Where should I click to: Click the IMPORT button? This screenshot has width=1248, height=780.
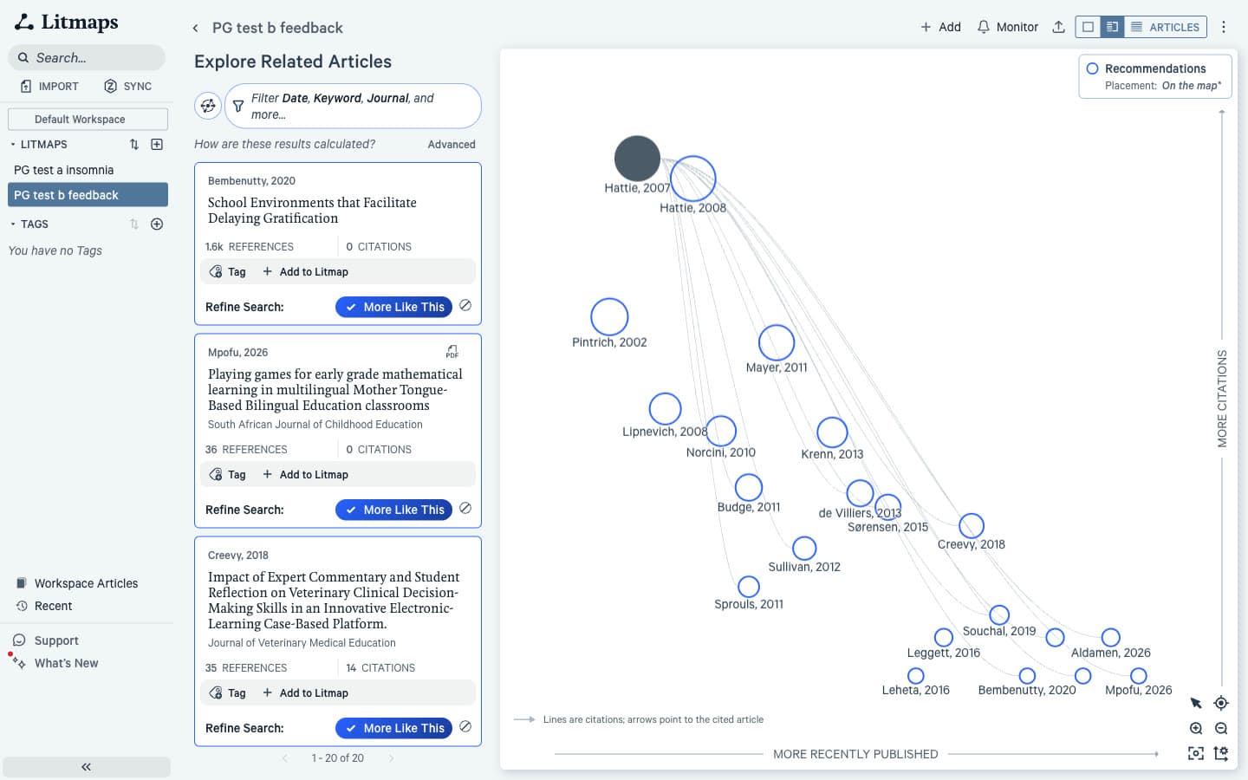(49, 86)
